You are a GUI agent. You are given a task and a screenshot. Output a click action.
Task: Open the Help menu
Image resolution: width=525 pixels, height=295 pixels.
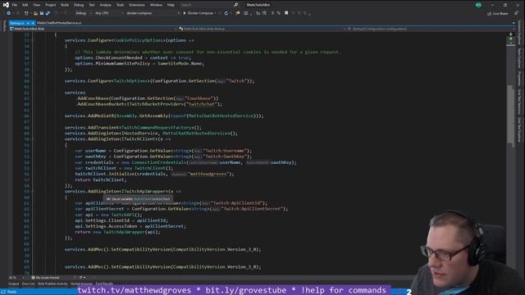[171, 5]
